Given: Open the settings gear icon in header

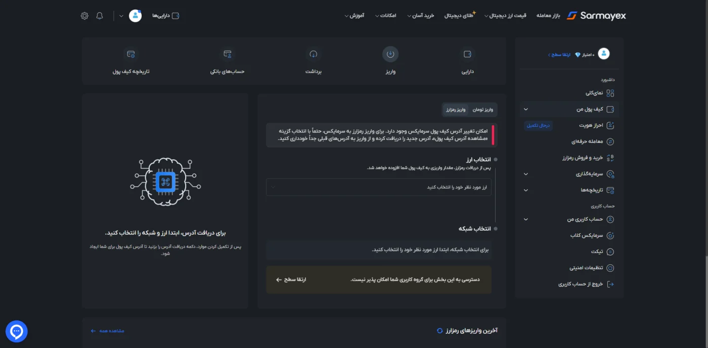Looking at the screenshot, I should 84,16.
